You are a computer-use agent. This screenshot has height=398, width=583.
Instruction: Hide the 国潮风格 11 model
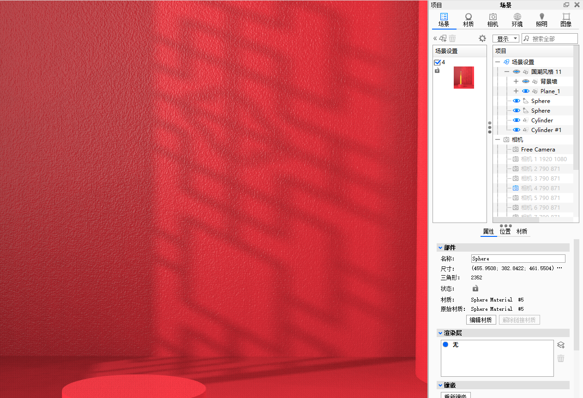517,72
